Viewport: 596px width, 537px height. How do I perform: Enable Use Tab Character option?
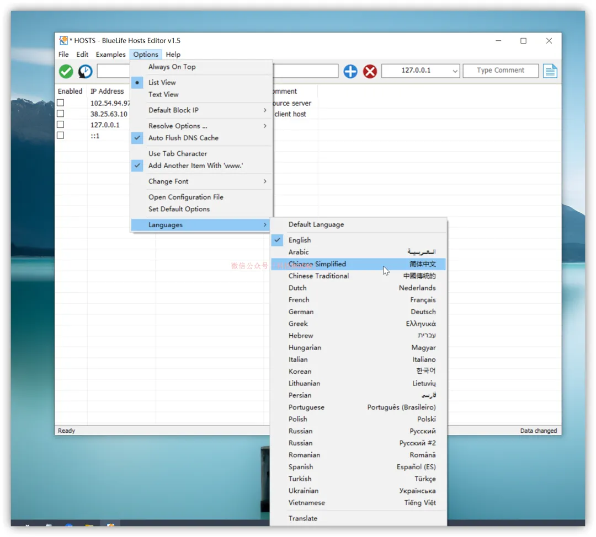[201, 153]
